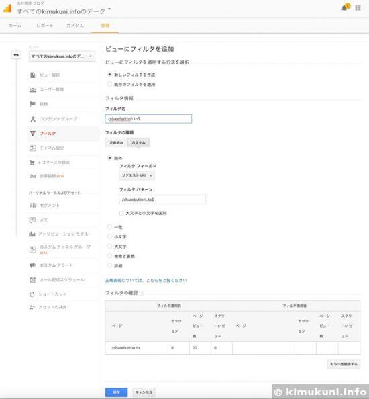Click the back arrow icon in sidebar
369x399 pixels.
tap(16, 55)
